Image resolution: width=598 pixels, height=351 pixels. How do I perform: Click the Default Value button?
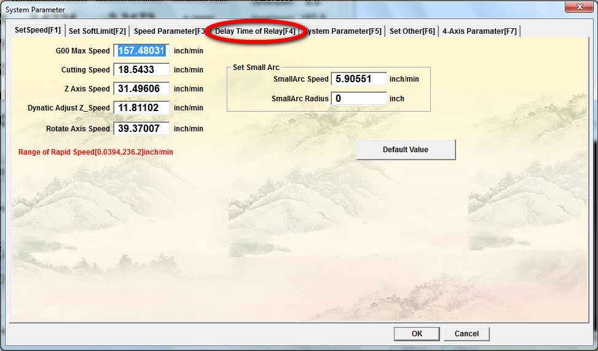tap(406, 150)
